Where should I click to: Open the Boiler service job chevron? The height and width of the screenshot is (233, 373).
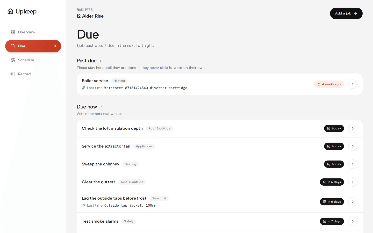(x=353, y=84)
